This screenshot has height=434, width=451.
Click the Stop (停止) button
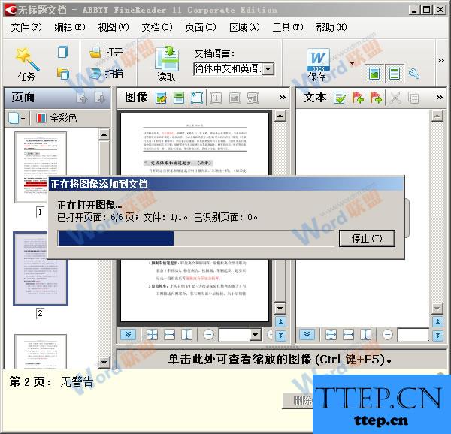pos(367,238)
